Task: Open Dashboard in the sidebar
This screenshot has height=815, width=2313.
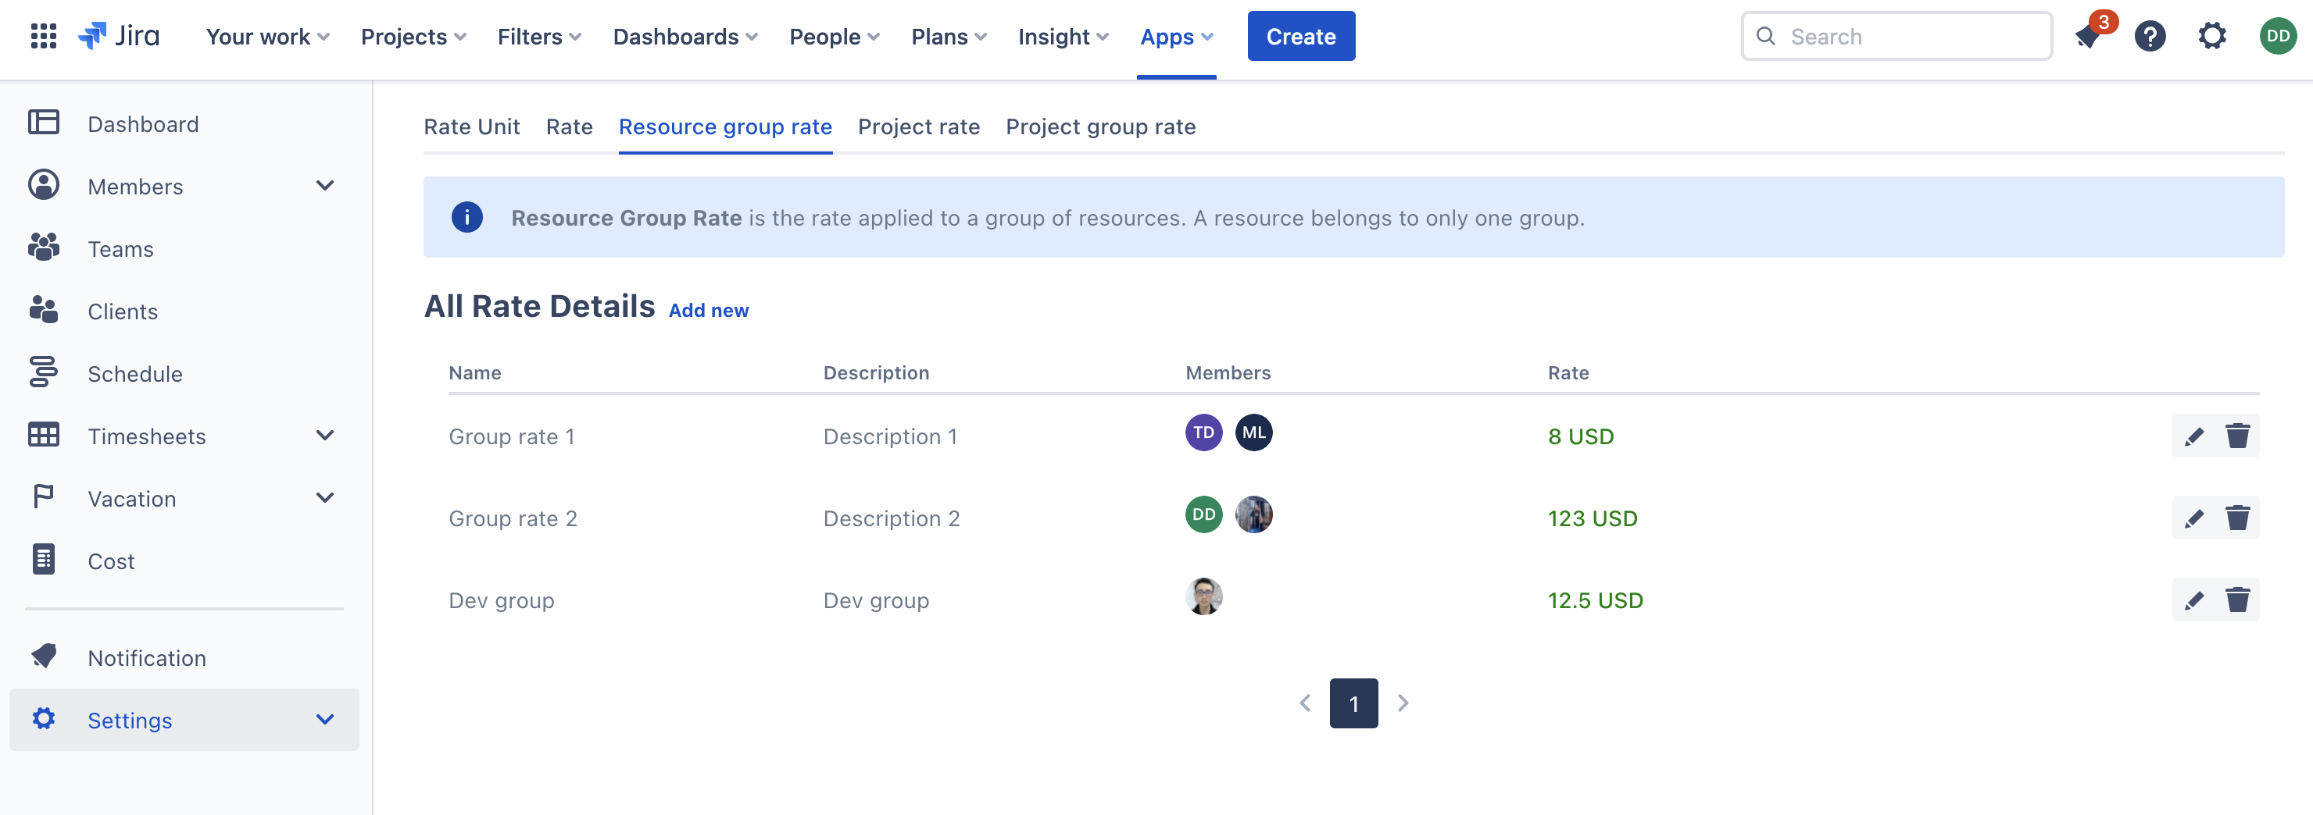Action: click(x=143, y=123)
